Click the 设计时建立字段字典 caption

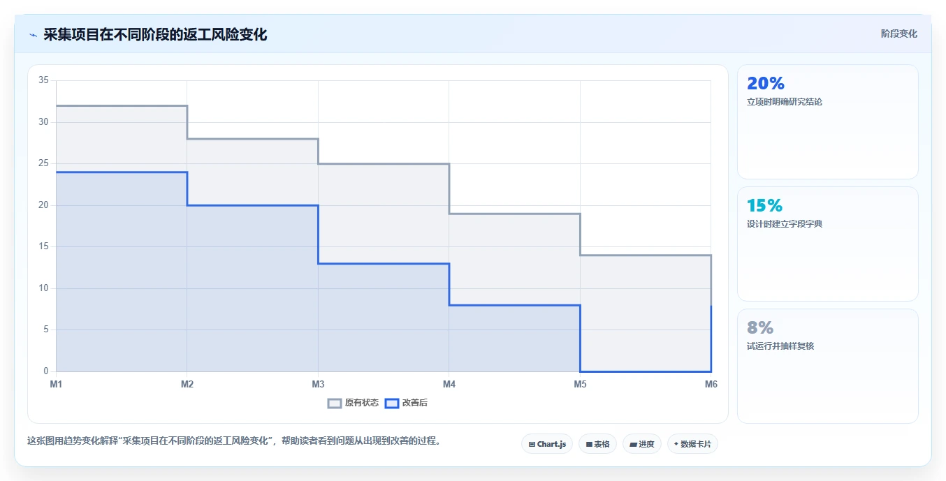pyautogui.click(x=785, y=224)
